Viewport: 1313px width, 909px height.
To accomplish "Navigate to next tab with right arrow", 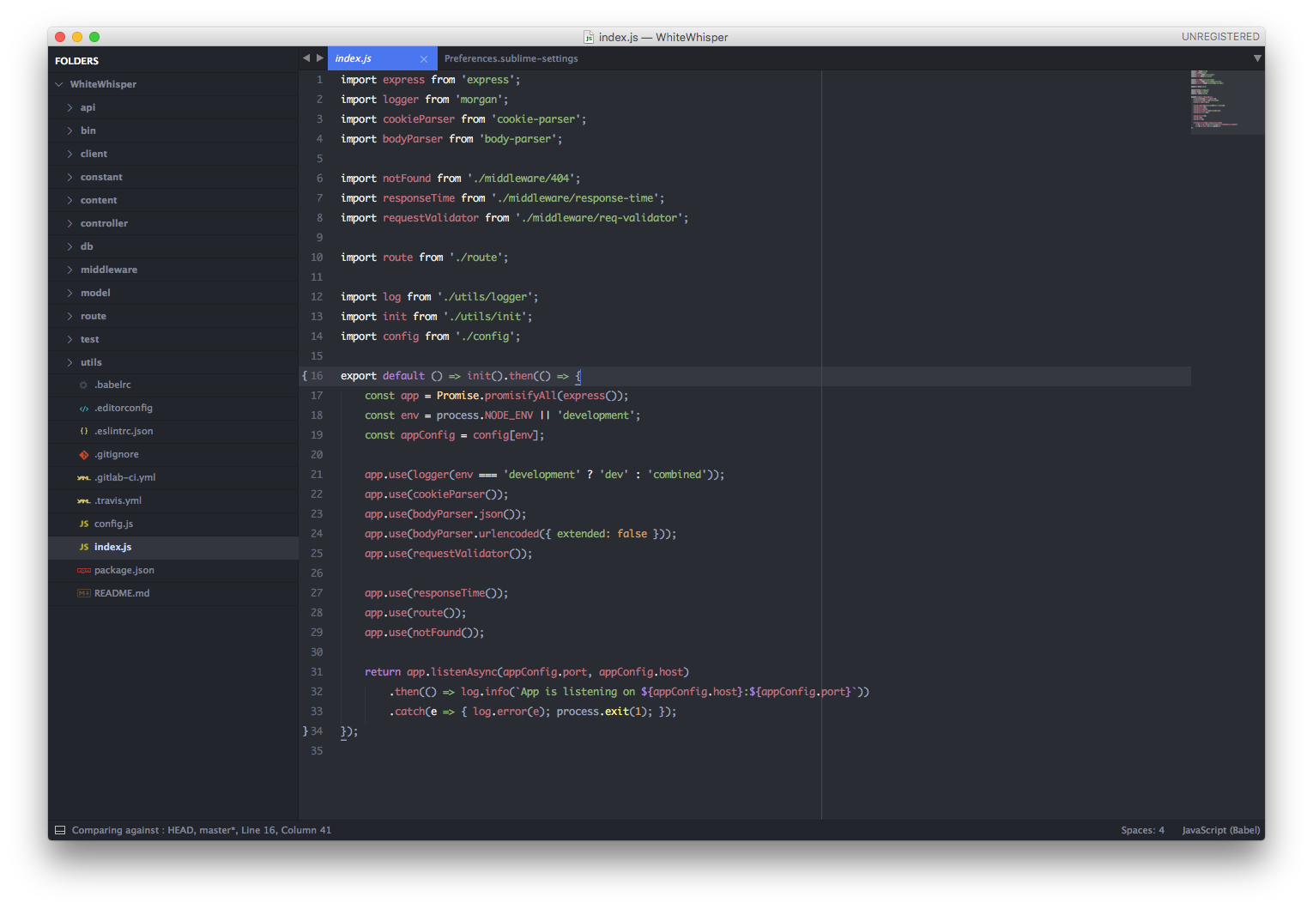I will [320, 58].
